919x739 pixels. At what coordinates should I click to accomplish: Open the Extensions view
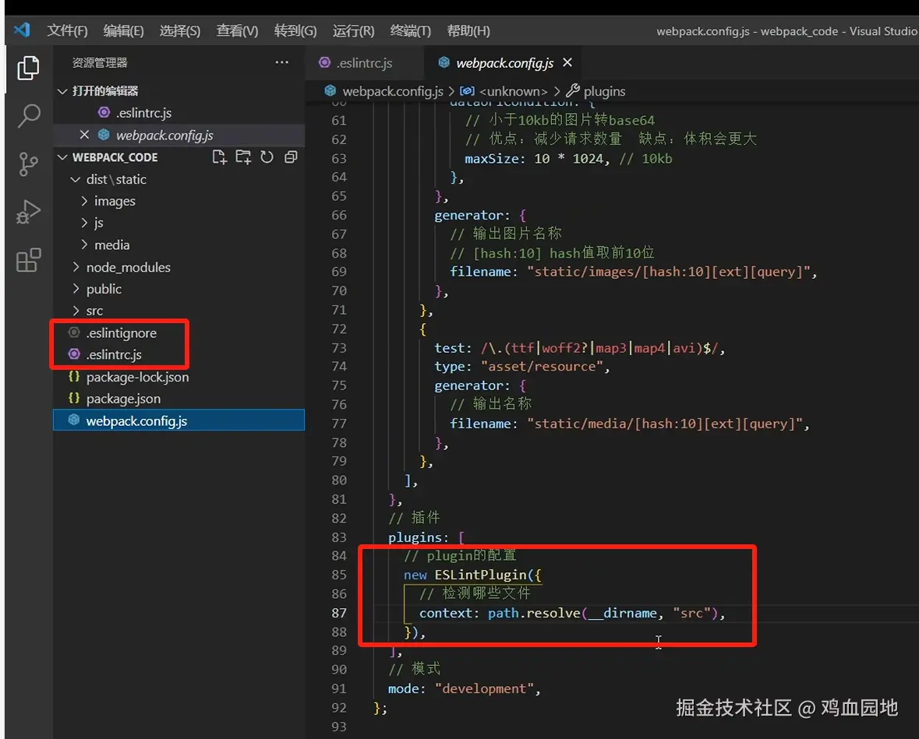(28, 260)
